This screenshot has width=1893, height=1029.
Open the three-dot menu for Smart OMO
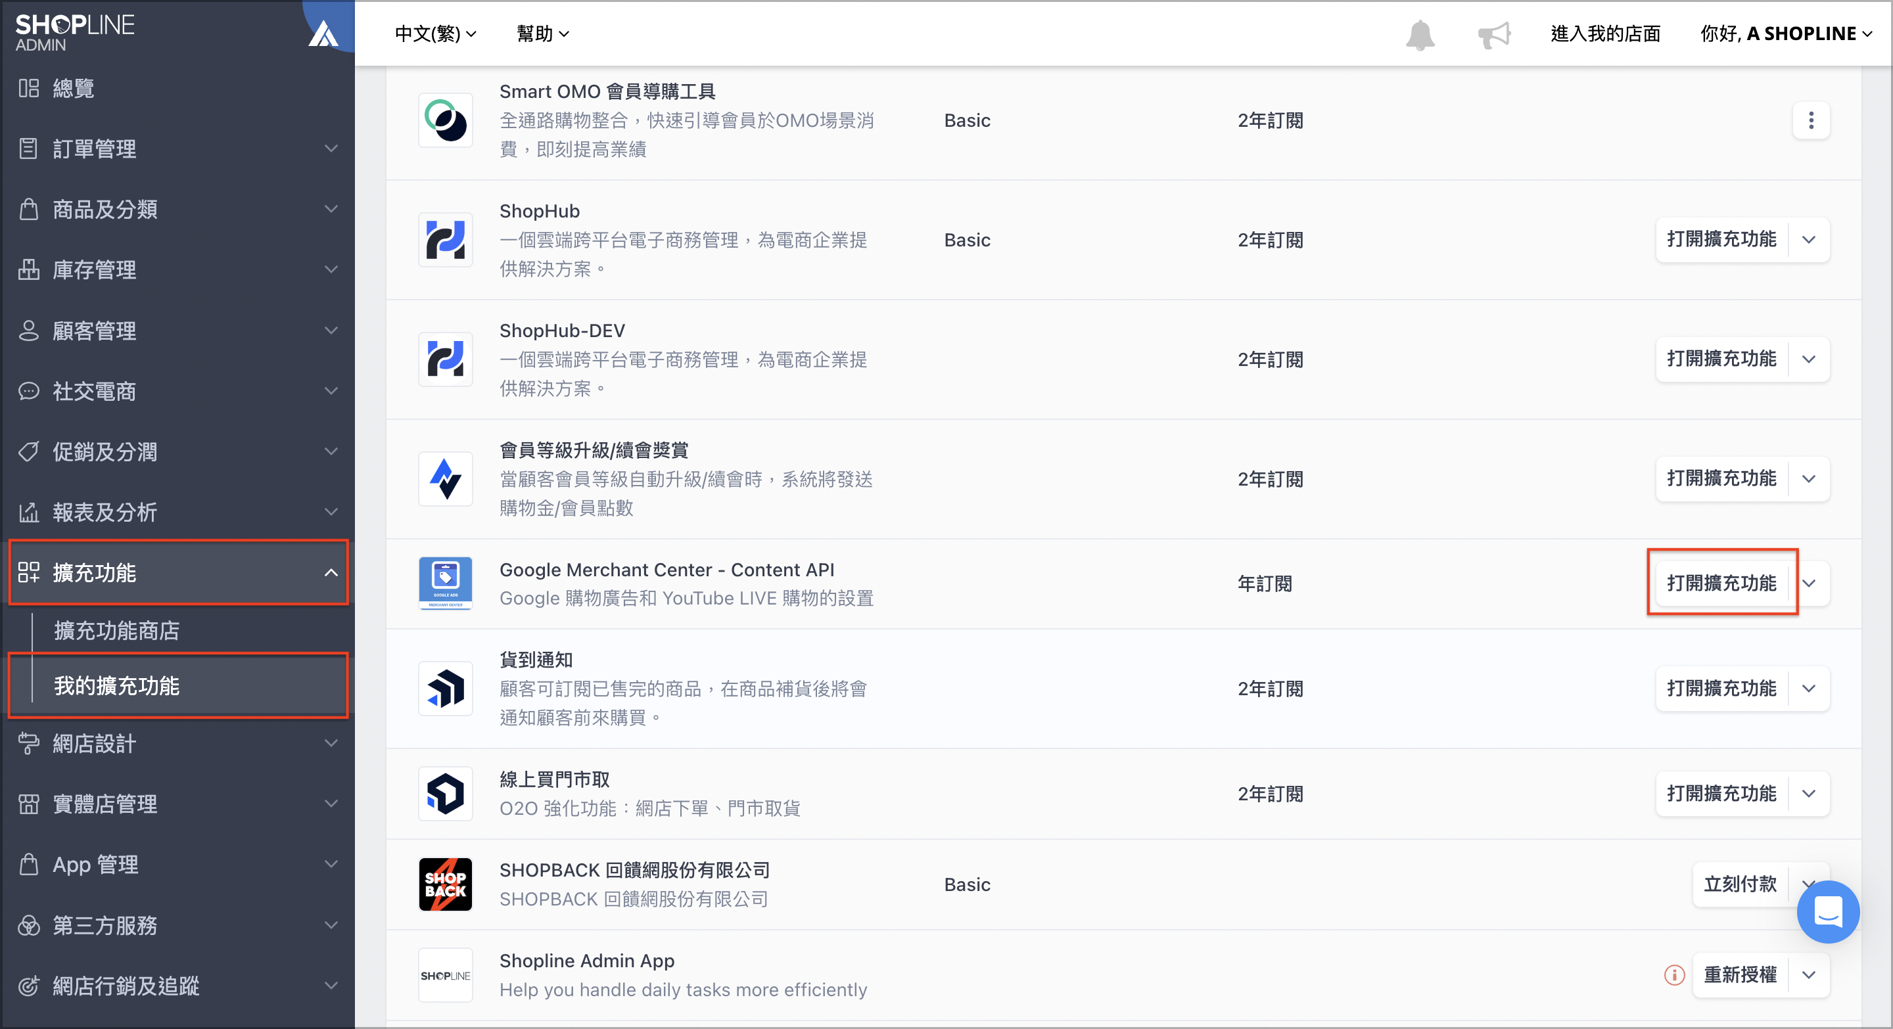[x=1811, y=120]
